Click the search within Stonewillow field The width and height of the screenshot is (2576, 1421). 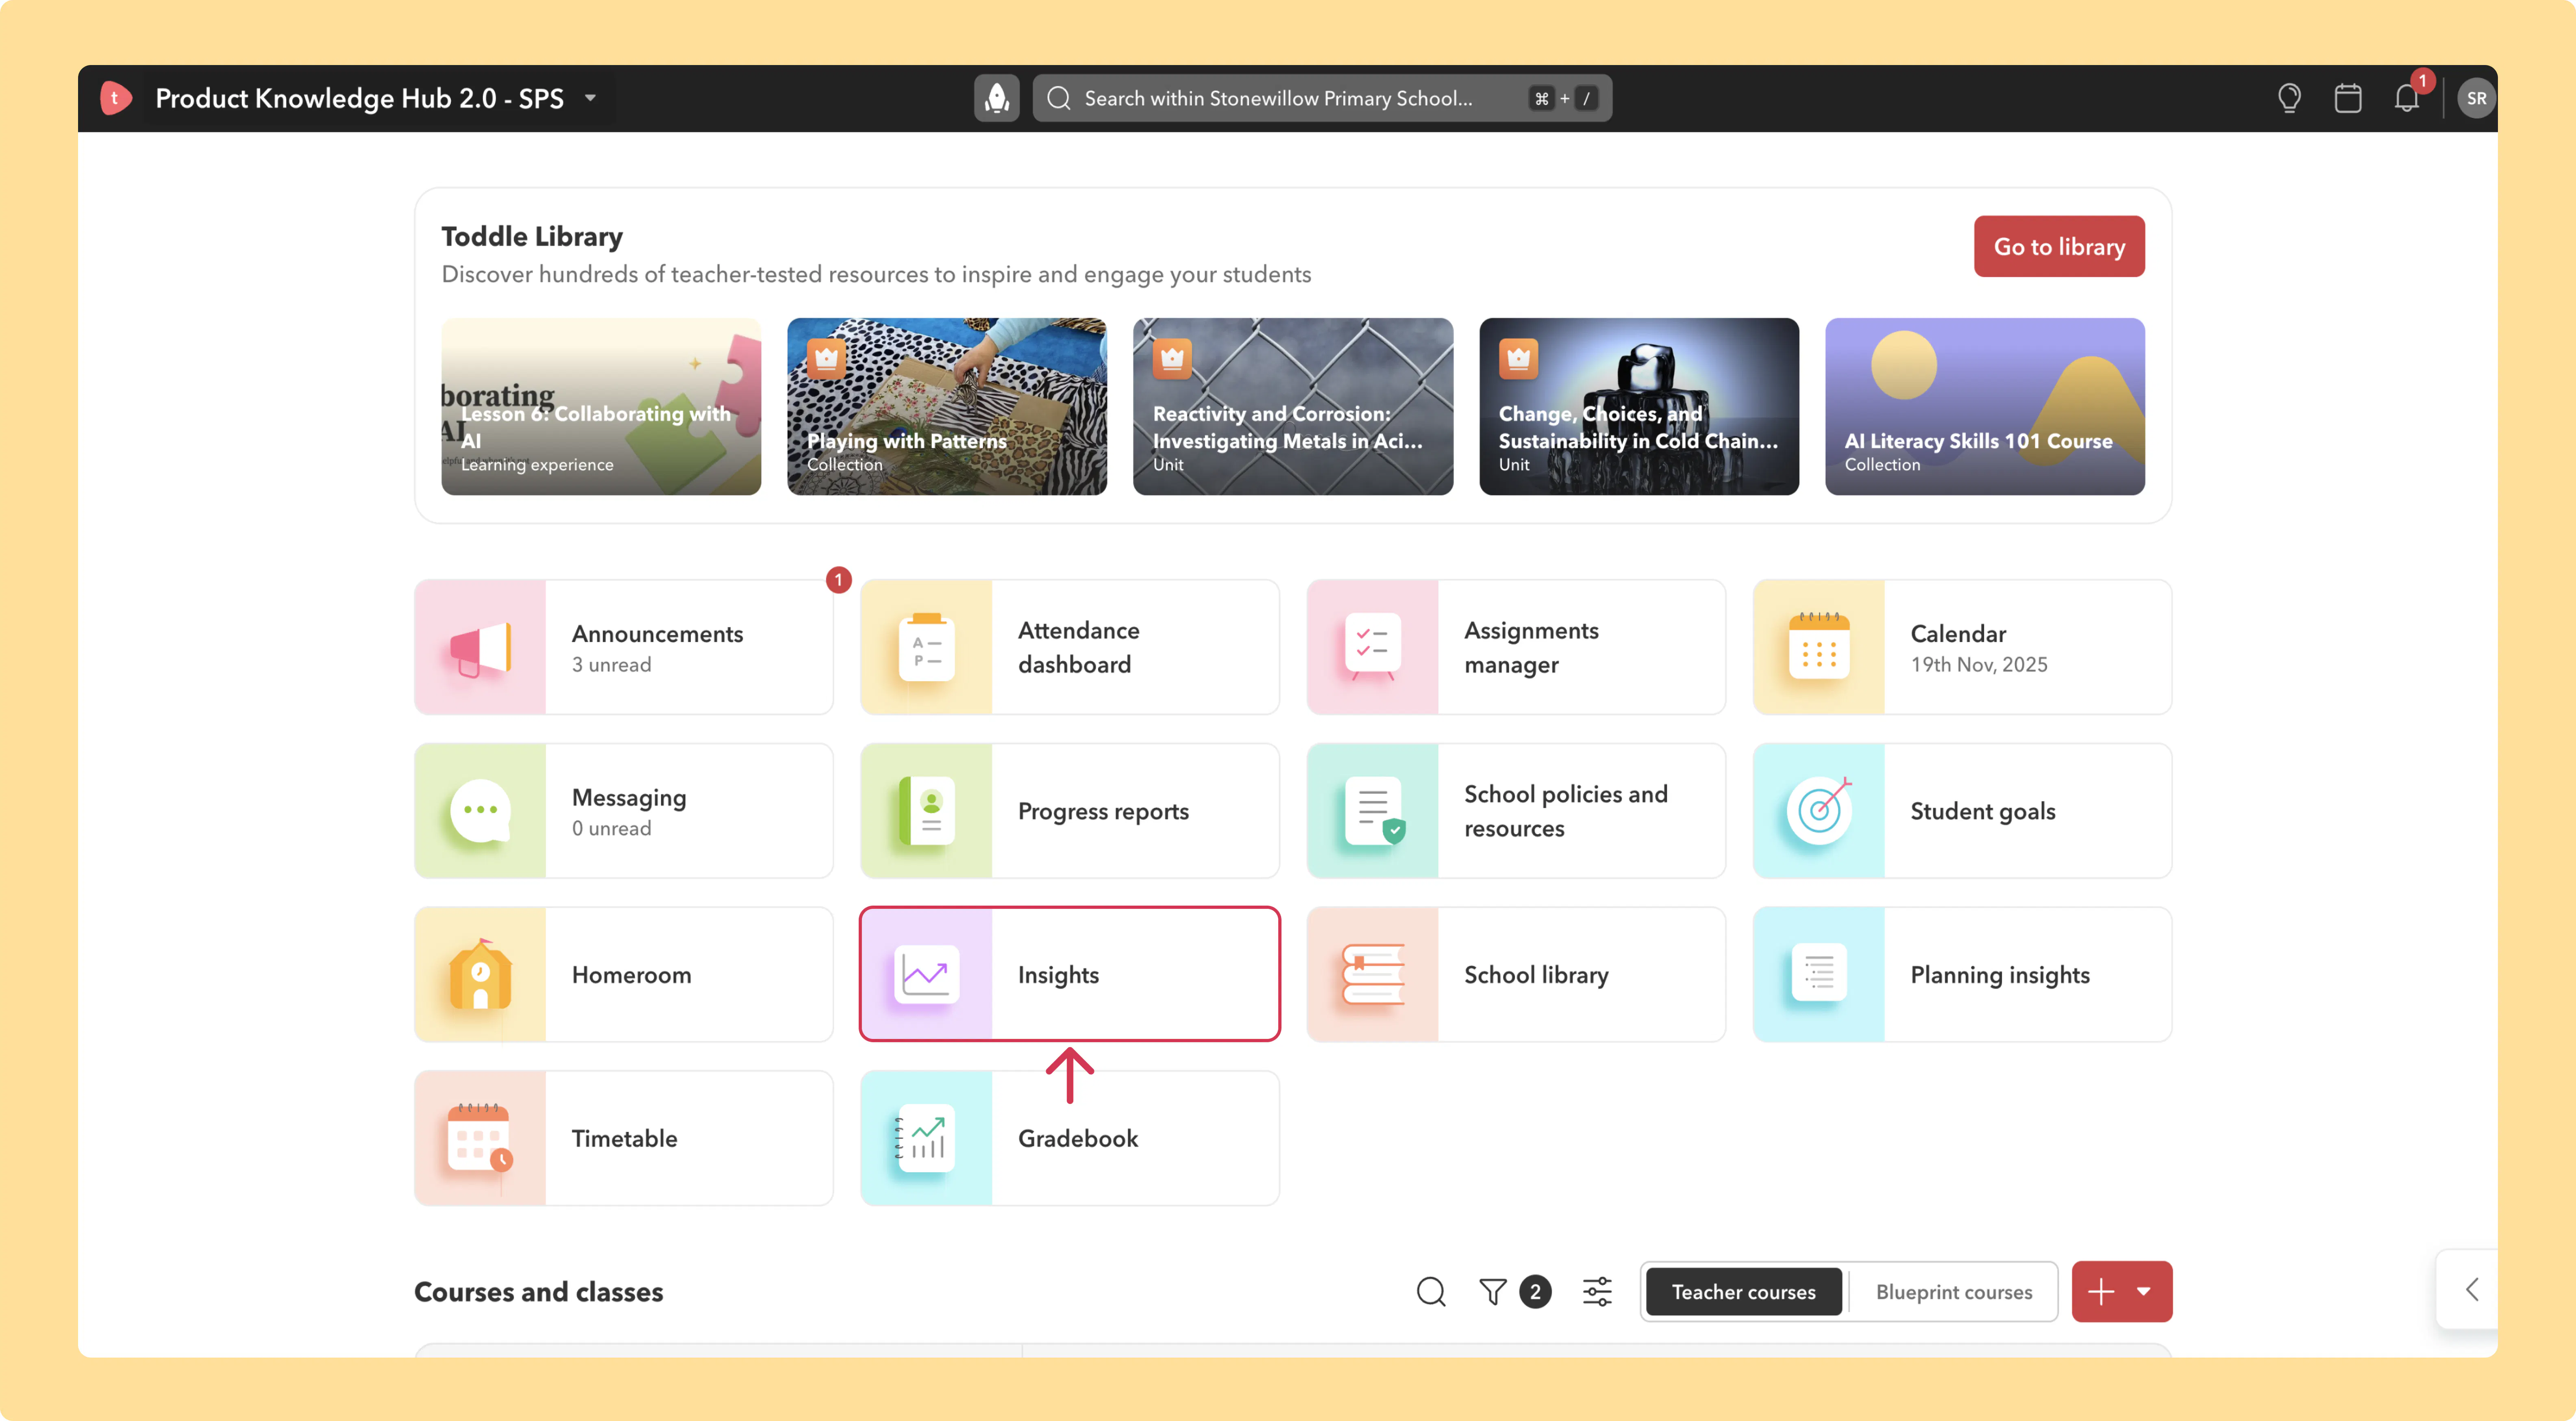tap(1322, 98)
